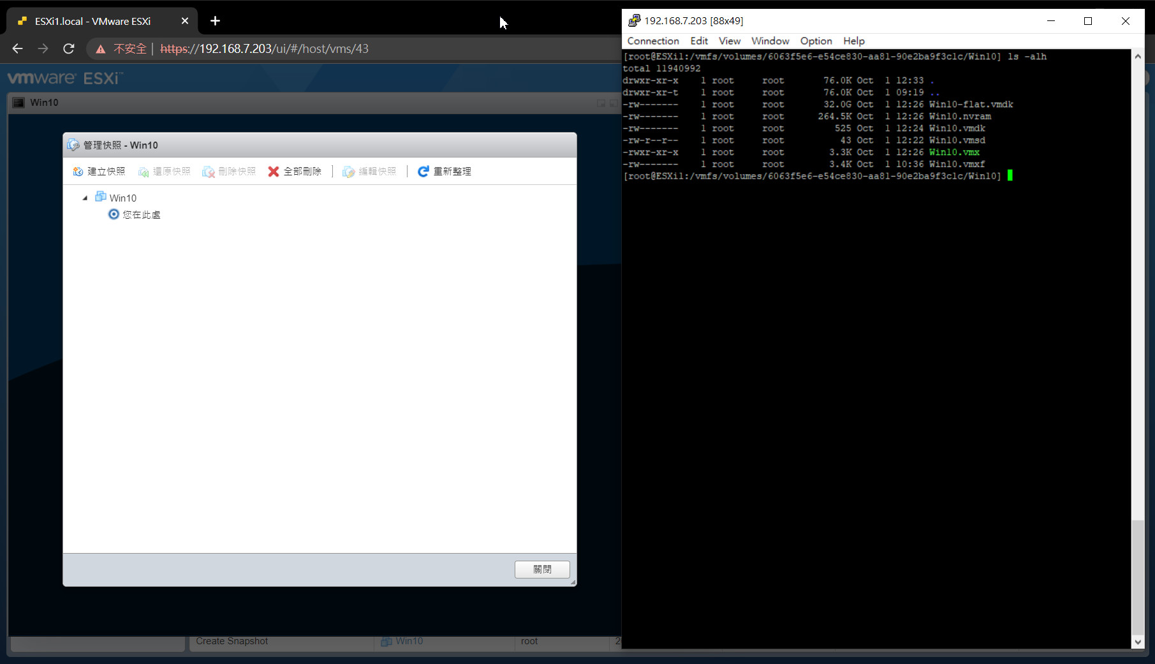Click the Refresh (重新整理) toolbar button

[445, 172]
